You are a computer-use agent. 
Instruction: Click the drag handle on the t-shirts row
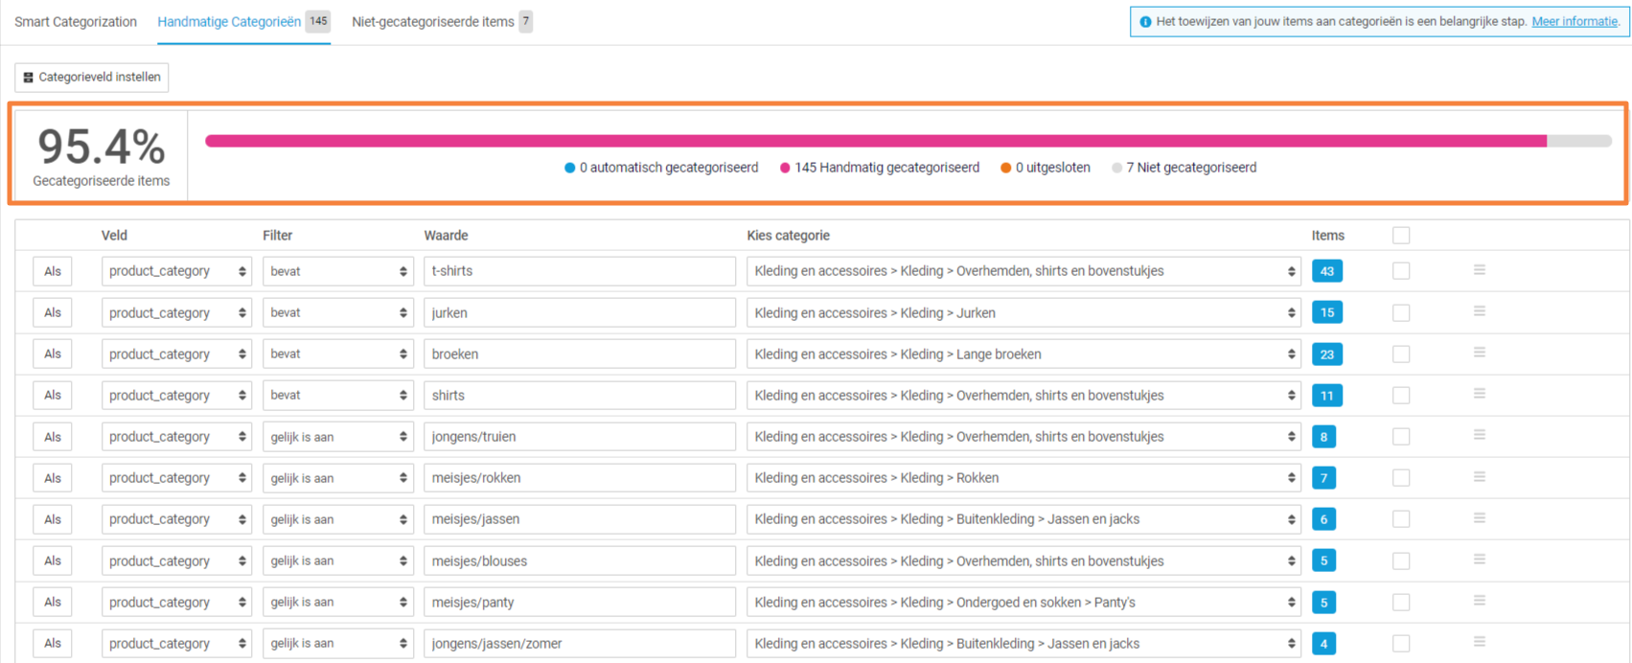click(x=1479, y=270)
